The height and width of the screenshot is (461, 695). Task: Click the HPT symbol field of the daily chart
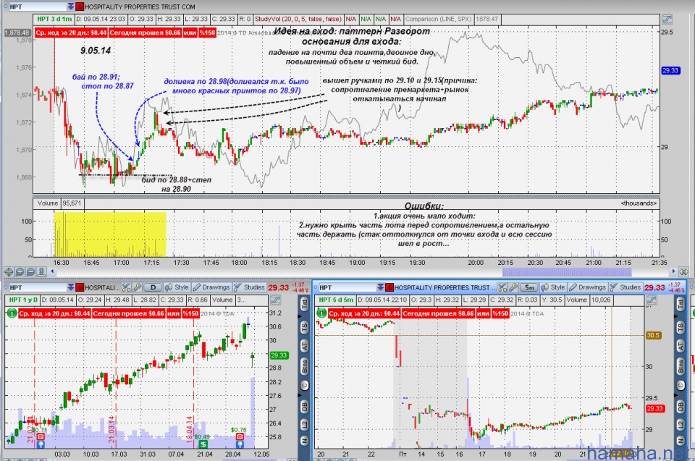tap(38, 287)
